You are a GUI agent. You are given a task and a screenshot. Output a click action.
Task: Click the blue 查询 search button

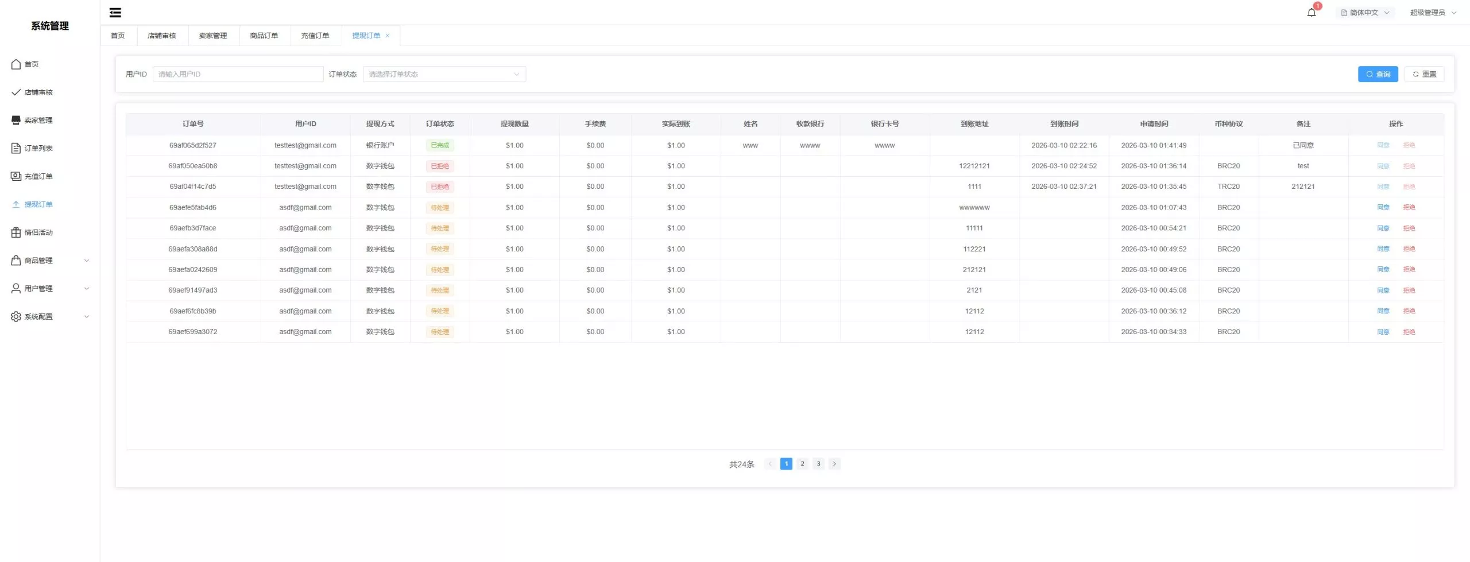pos(1378,74)
